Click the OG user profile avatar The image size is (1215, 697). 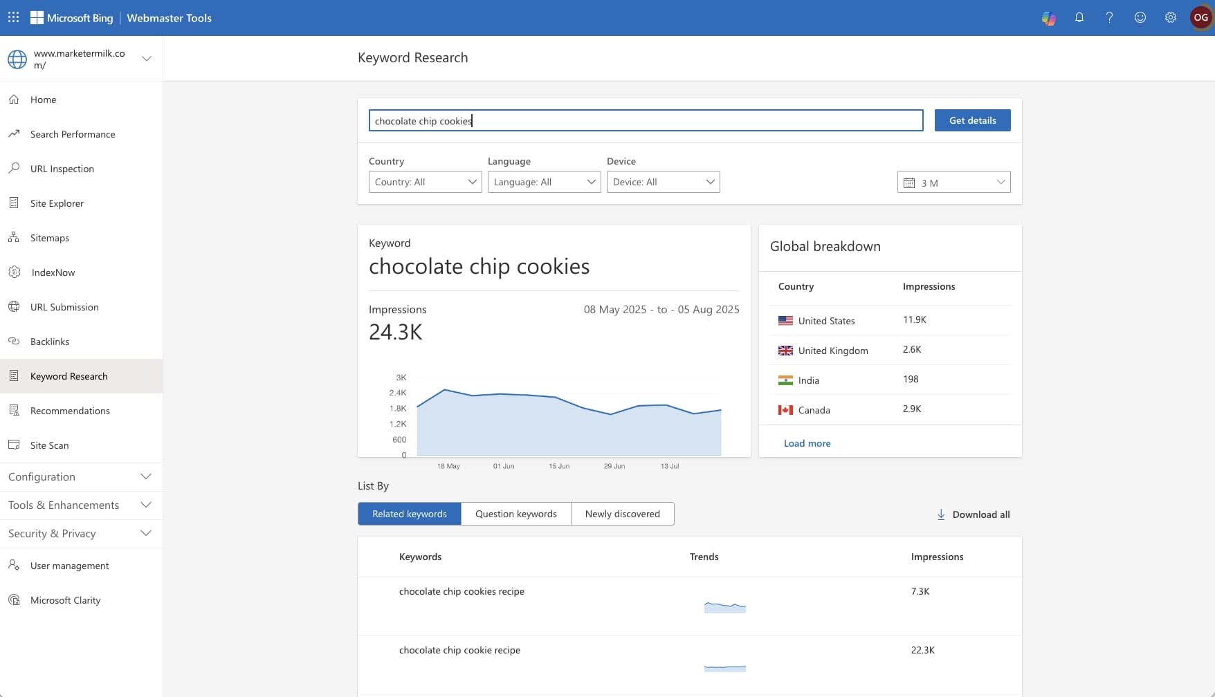coord(1201,18)
